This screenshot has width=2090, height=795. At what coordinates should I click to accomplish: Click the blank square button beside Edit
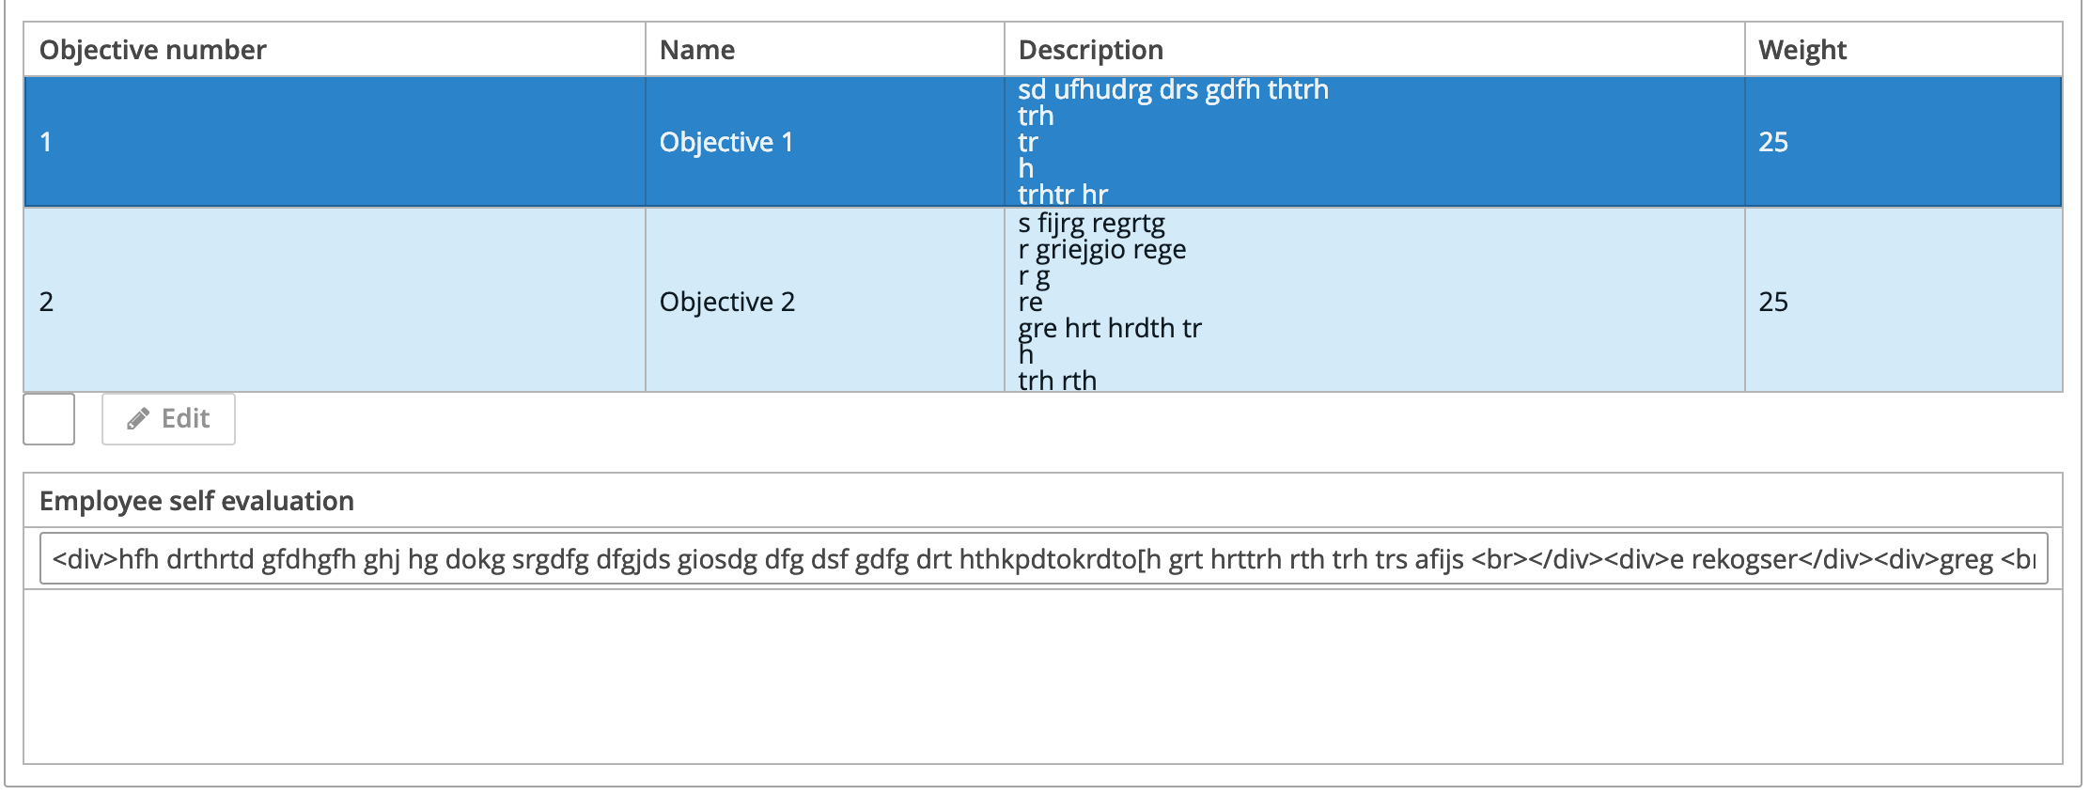point(49,419)
